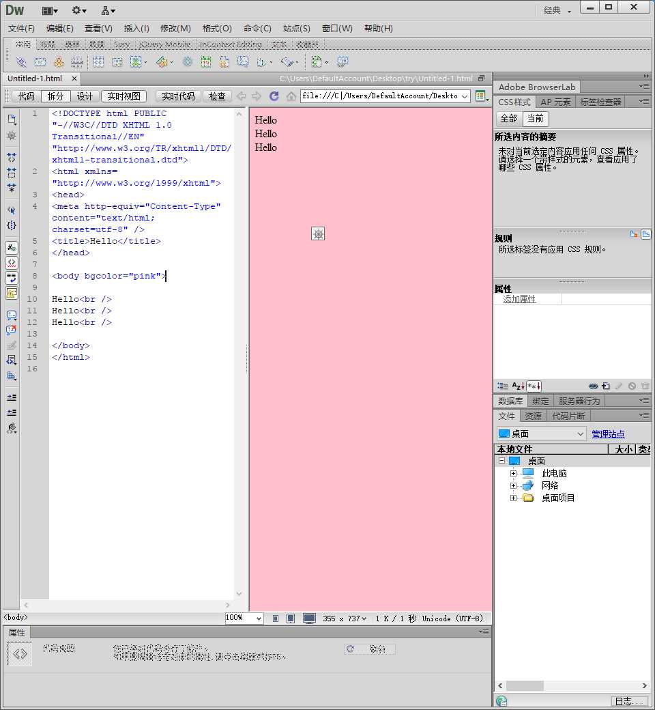Click code navigator indicator in design view
This screenshot has width=655, height=710.
pos(318,233)
